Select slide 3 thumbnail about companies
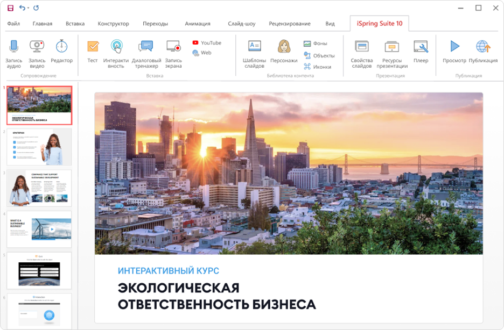Screen dimensions: 504x330 (x=39, y=188)
